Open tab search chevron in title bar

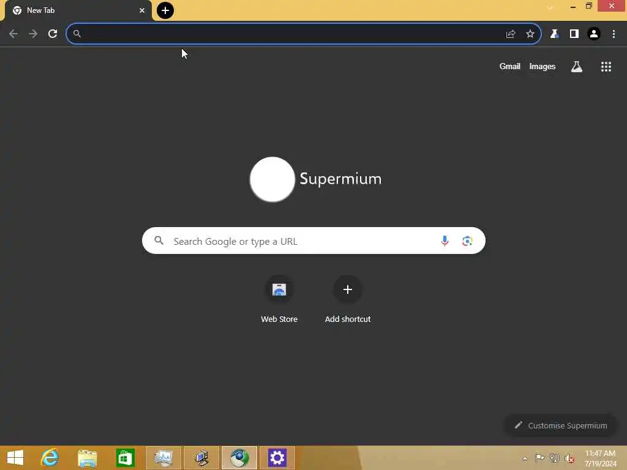coord(550,7)
